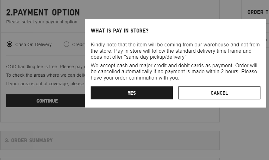Click the 'Please select your payment option' text
Viewport: 269px width, 160px height.
(x=42, y=22)
